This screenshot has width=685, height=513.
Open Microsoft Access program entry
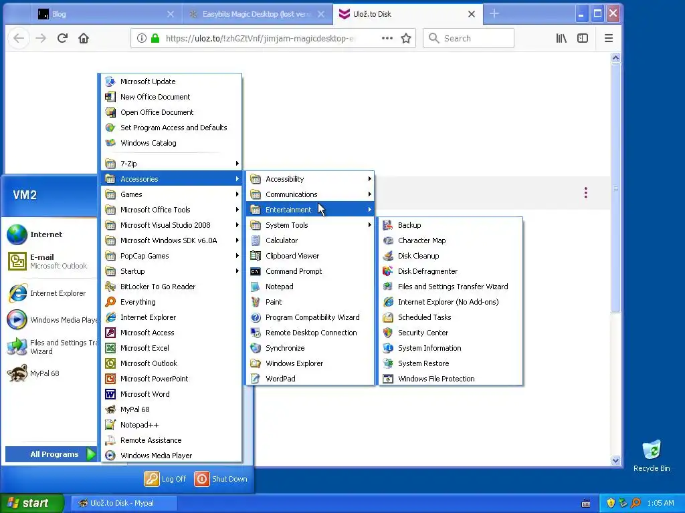pyautogui.click(x=171, y=333)
